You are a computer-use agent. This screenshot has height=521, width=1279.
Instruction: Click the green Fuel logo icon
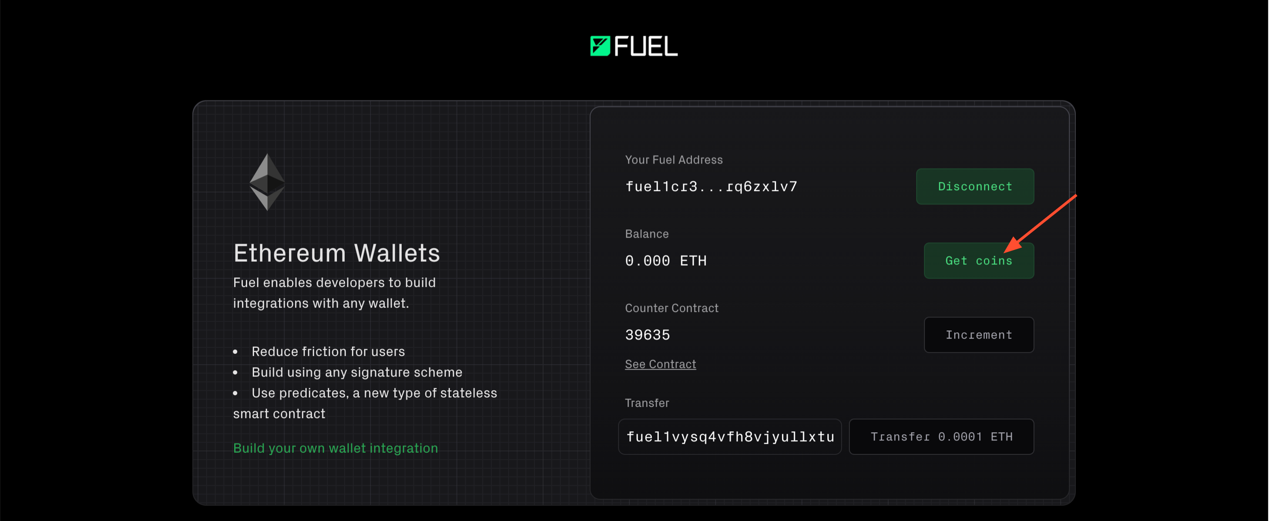click(600, 46)
